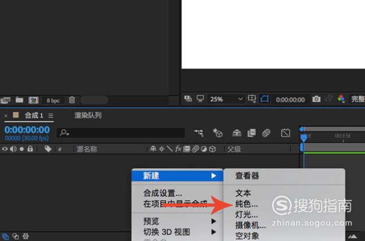Click the frame blending switch column icon
Image resolution: width=365 pixels, height=241 pixels.
[x=186, y=149]
